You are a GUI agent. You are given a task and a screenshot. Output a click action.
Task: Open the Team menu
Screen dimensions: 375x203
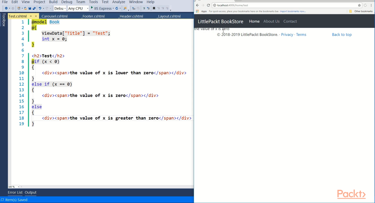[x=81, y=2]
